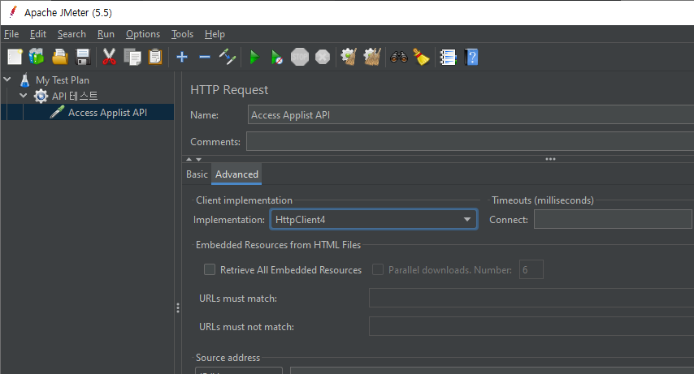This screenshot has width=694, height=374.
Task: Open the Help menu
Action: (x=215, y=34)
